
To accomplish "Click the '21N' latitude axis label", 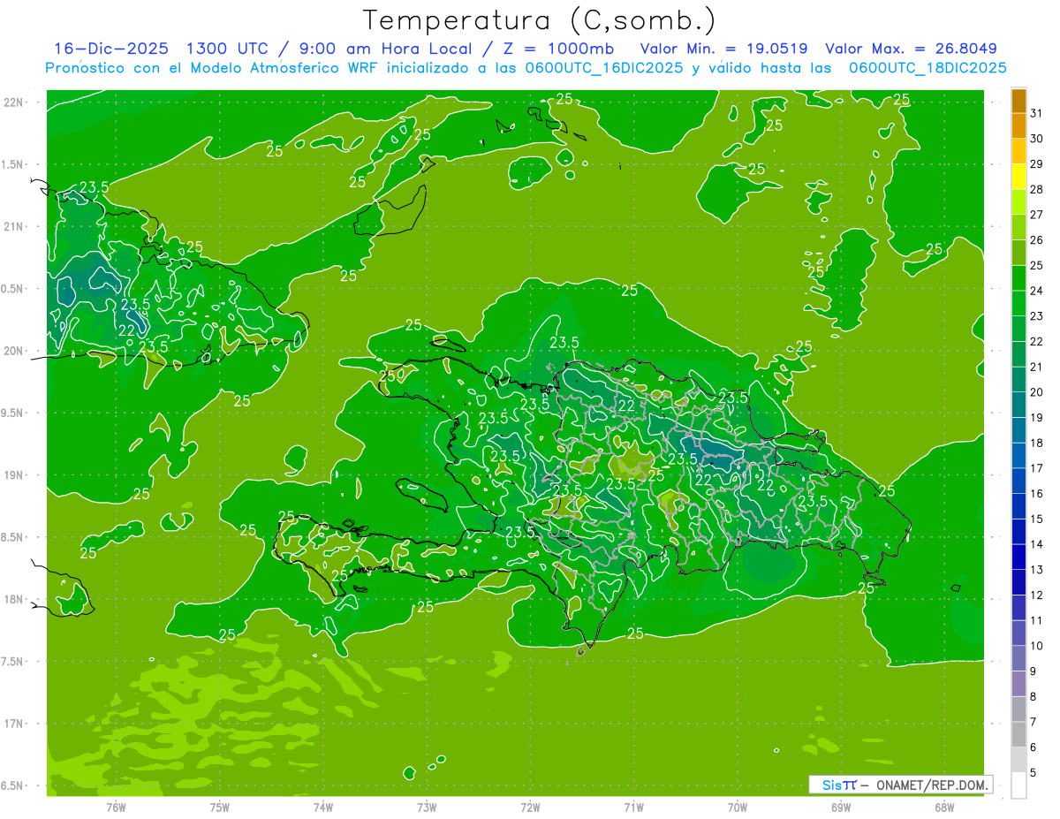I will 13,226.
